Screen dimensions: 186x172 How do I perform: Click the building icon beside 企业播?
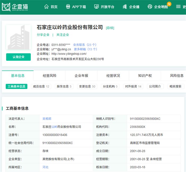(x=125, y=7)
